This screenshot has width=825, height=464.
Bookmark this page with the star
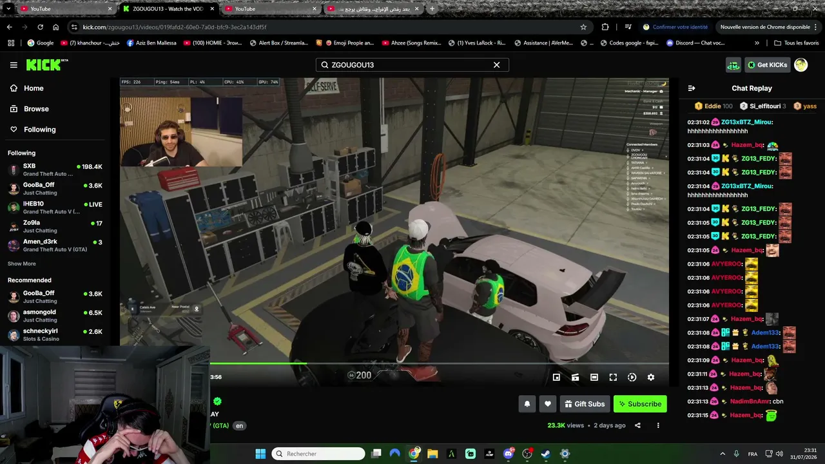tap(583, 27)
